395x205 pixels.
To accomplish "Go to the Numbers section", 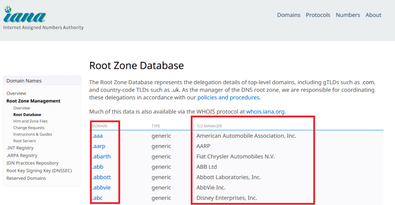I will click(348, 15).
